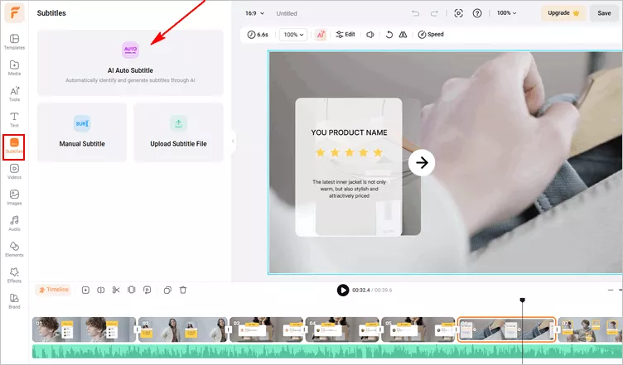
Task: Click the volume speaker icon
Action: click(370, 35)
